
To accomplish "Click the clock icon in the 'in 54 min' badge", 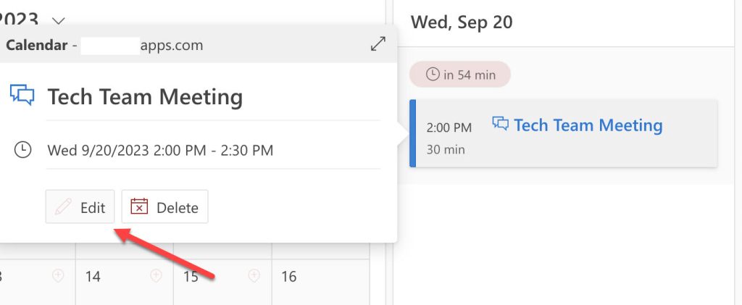I will pos(433,74).
